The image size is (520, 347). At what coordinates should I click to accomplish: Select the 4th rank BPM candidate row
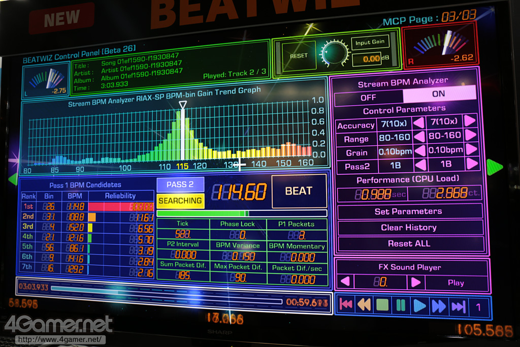[87, 238]
